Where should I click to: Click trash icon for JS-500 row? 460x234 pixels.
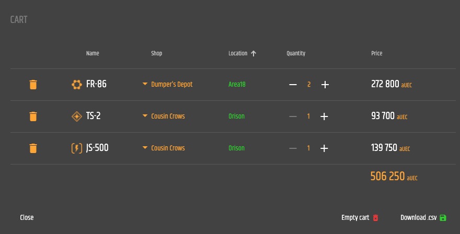tap(33, 148)
